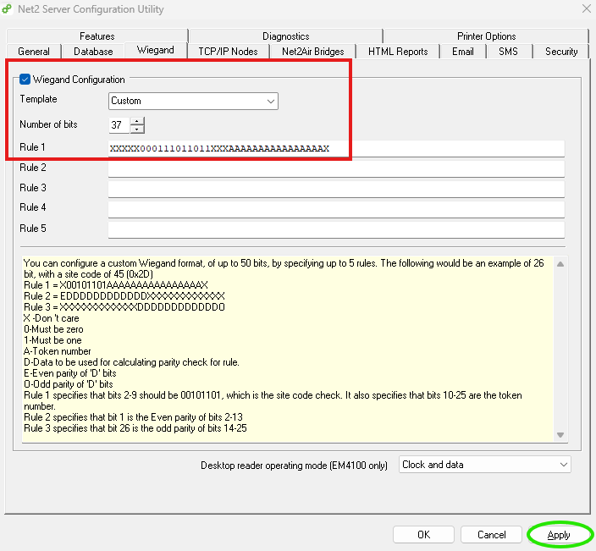Select the Wiegand tab
Viewport: 596px width, 551px height.
tap(156, 50)
